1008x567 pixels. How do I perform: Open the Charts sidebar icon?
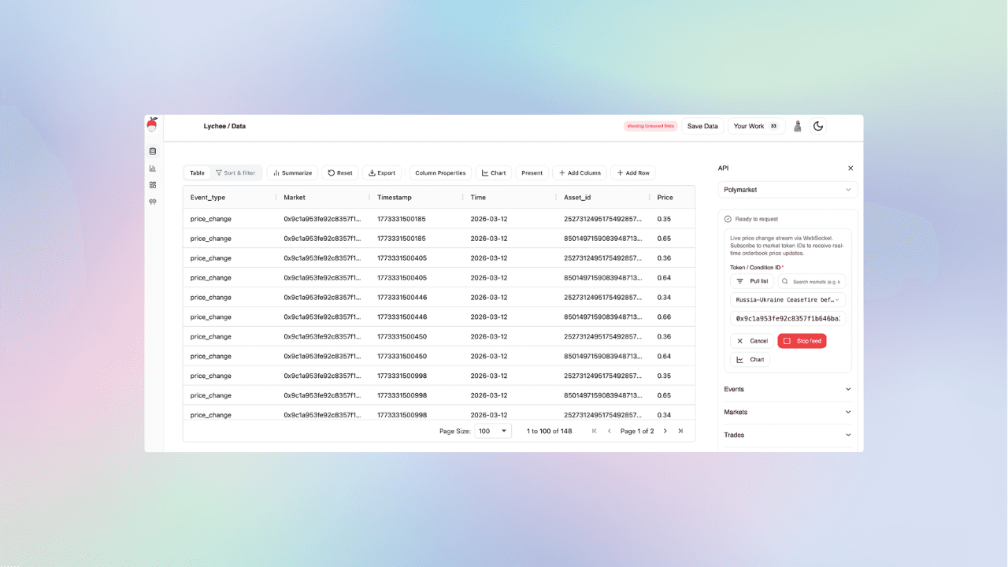click(152, 168)
